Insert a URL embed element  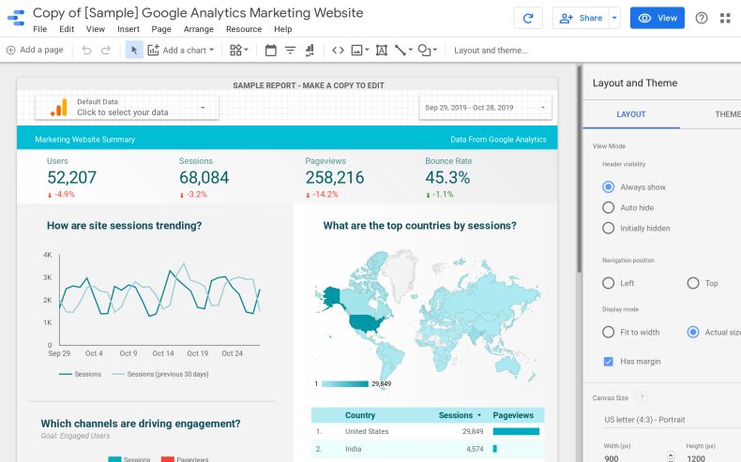(x=338, y=50)
